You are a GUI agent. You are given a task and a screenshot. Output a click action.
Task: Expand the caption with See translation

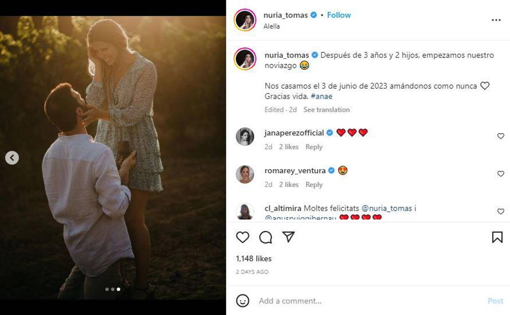tap(327, 109)
